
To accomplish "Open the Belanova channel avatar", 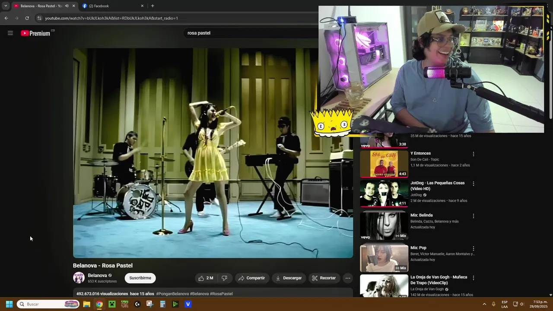I will tap(79, 278).
